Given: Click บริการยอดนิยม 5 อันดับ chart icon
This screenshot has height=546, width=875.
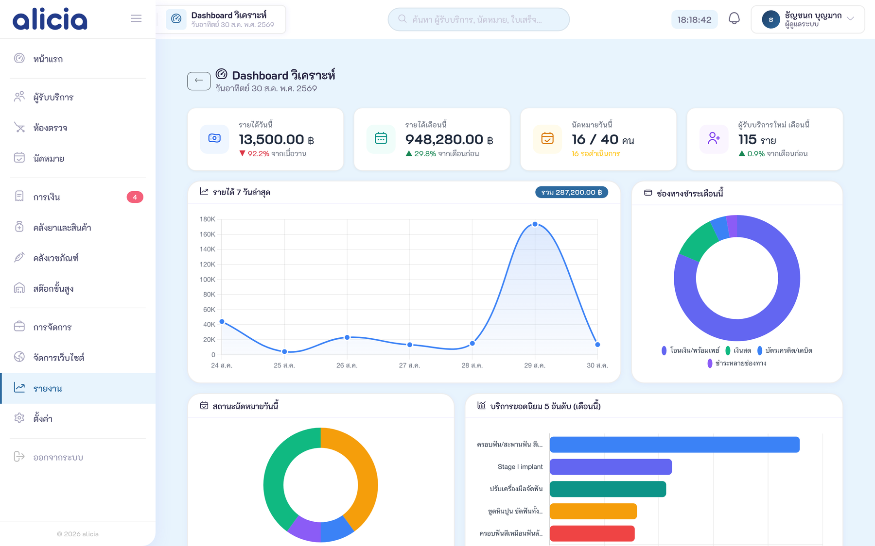Looking at the screenshot, I should (x=481, y=405).
